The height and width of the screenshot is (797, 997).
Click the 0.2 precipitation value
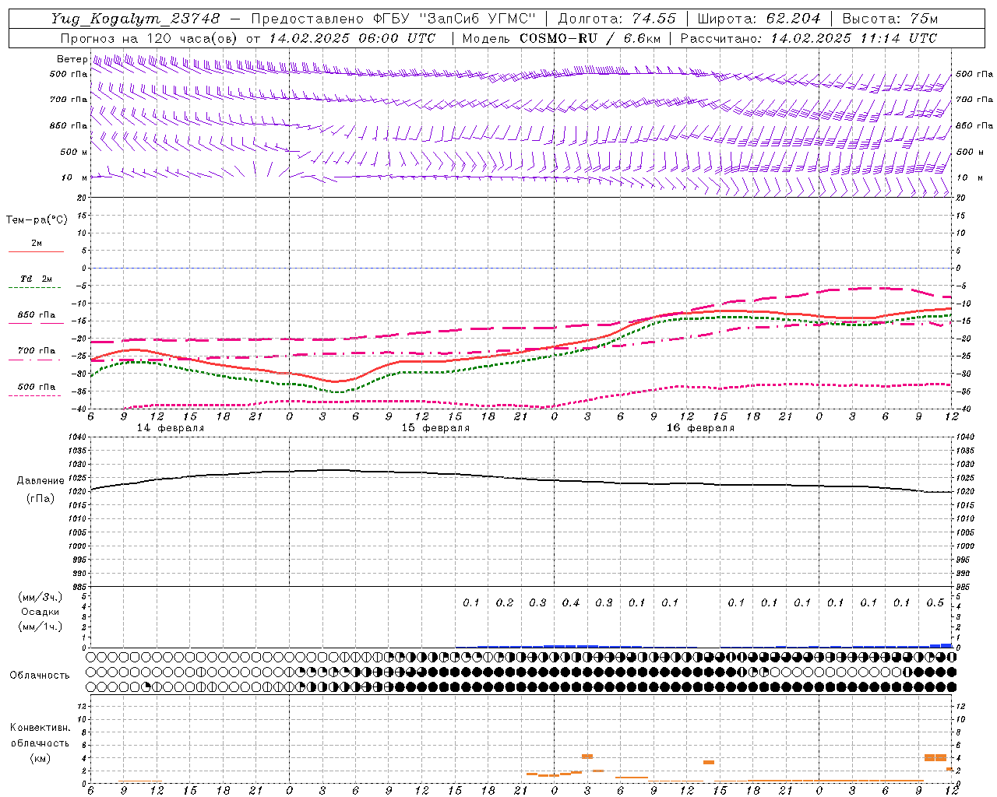pyautogui.click(x=505, y=603)
